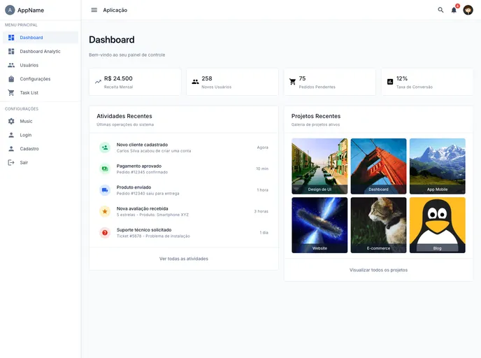481x358 pixels.
Task: Select the 258 Novos Usuários card
Action: pyautogui.click(x=232, y=82)
